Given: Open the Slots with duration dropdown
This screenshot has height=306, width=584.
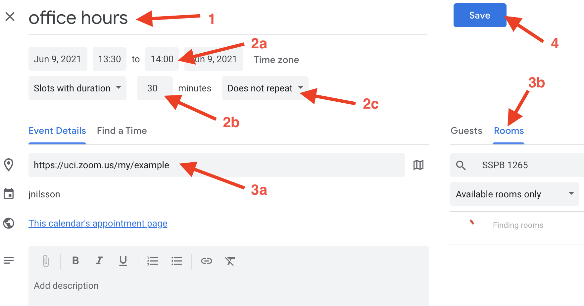Looking at the screenshot, I should [77, 88].
